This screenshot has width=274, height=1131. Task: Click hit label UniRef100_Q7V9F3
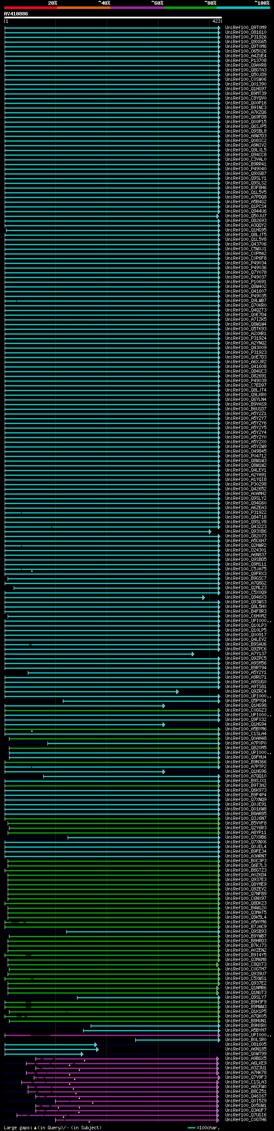246,1078
